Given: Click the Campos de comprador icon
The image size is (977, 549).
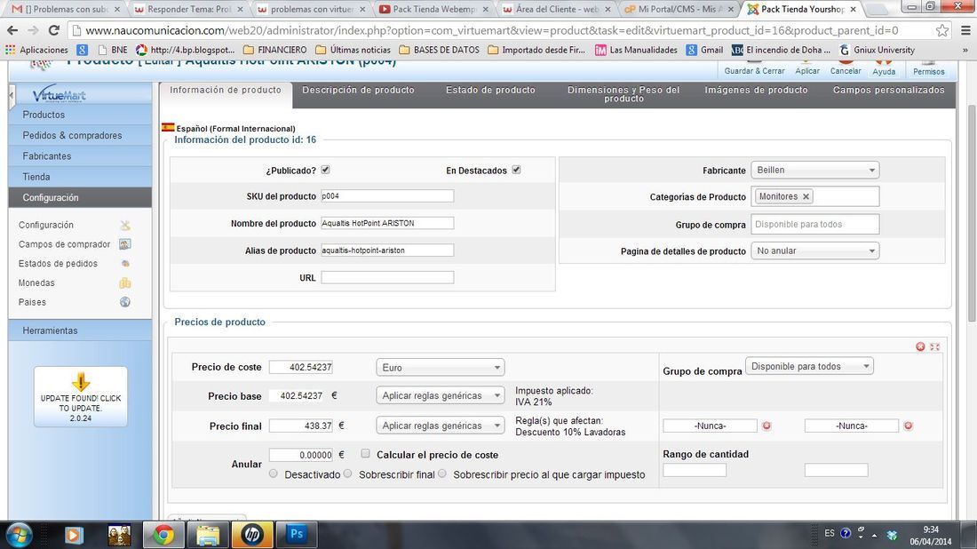Looking at the screenshot, I should [x=125, y=244].
